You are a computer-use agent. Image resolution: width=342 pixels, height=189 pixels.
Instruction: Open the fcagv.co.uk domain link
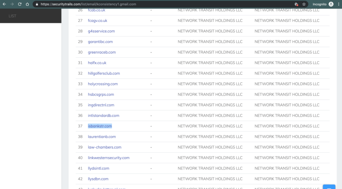[98, 20]
